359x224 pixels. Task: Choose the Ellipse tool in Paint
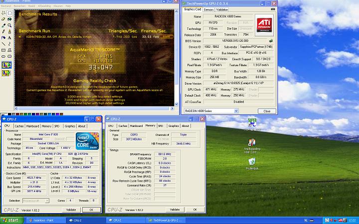click(3, 56)
